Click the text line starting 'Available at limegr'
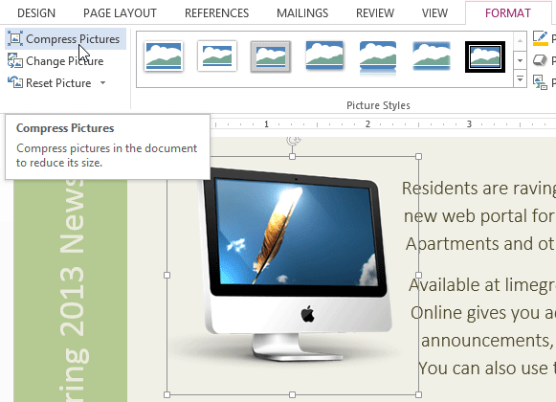Viewport: 556px width, 402px height. click(482, 285)
